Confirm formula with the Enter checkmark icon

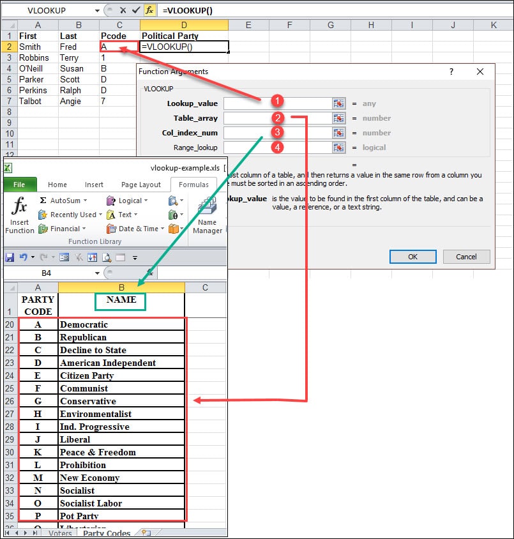click(x=135, y=10)
